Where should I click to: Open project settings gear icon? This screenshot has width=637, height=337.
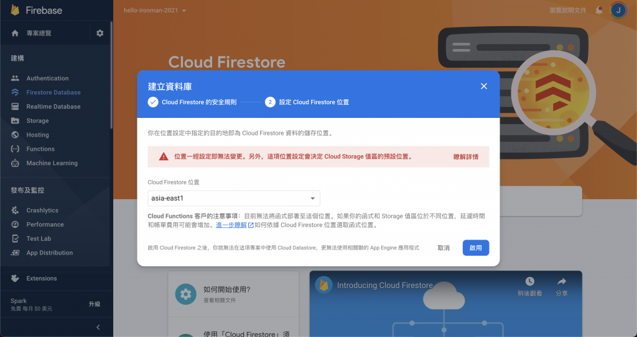(100, 34)
